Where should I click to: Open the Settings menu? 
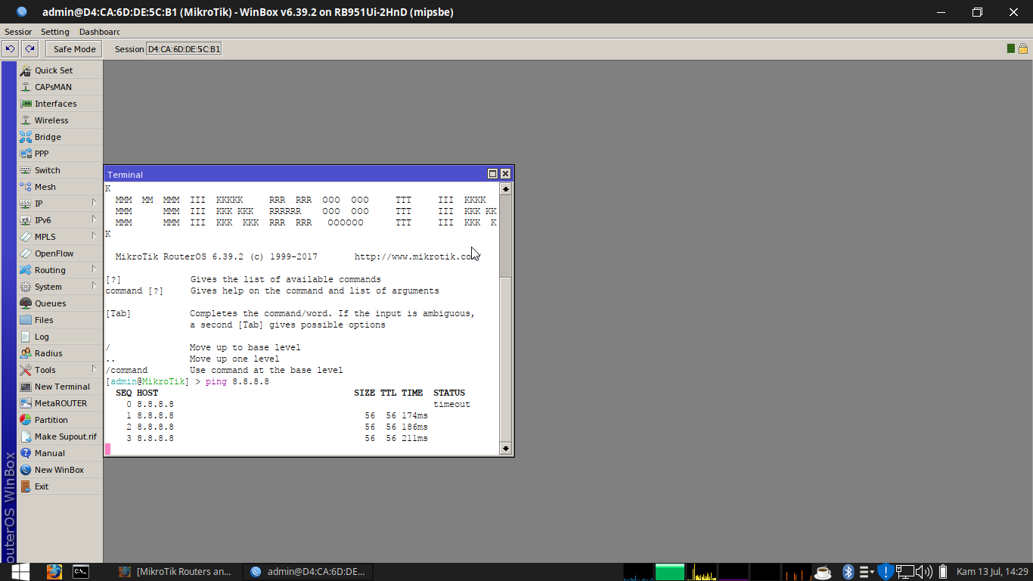pyautogui.click(x=55, y=32)
